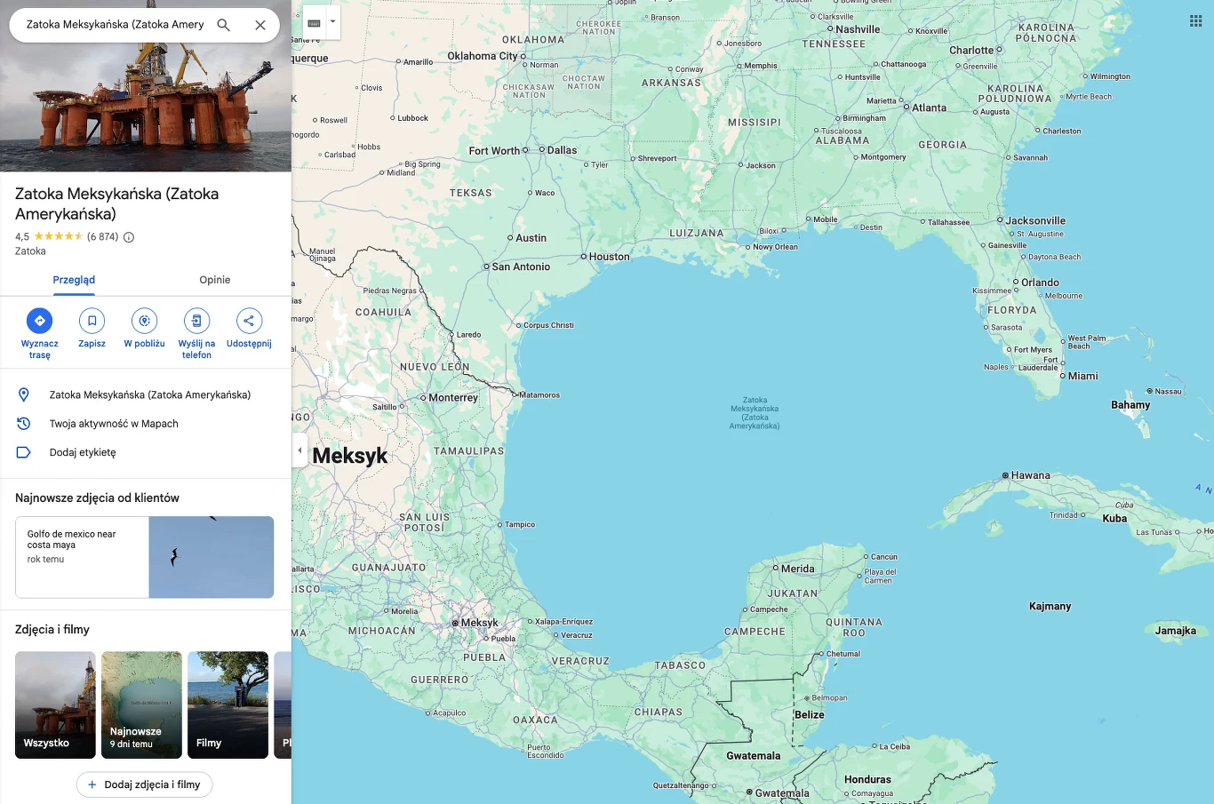The height and width of the screenshot is (804, 1214).
Task: Collapse the side panel arrow
Action: (300, 450)
